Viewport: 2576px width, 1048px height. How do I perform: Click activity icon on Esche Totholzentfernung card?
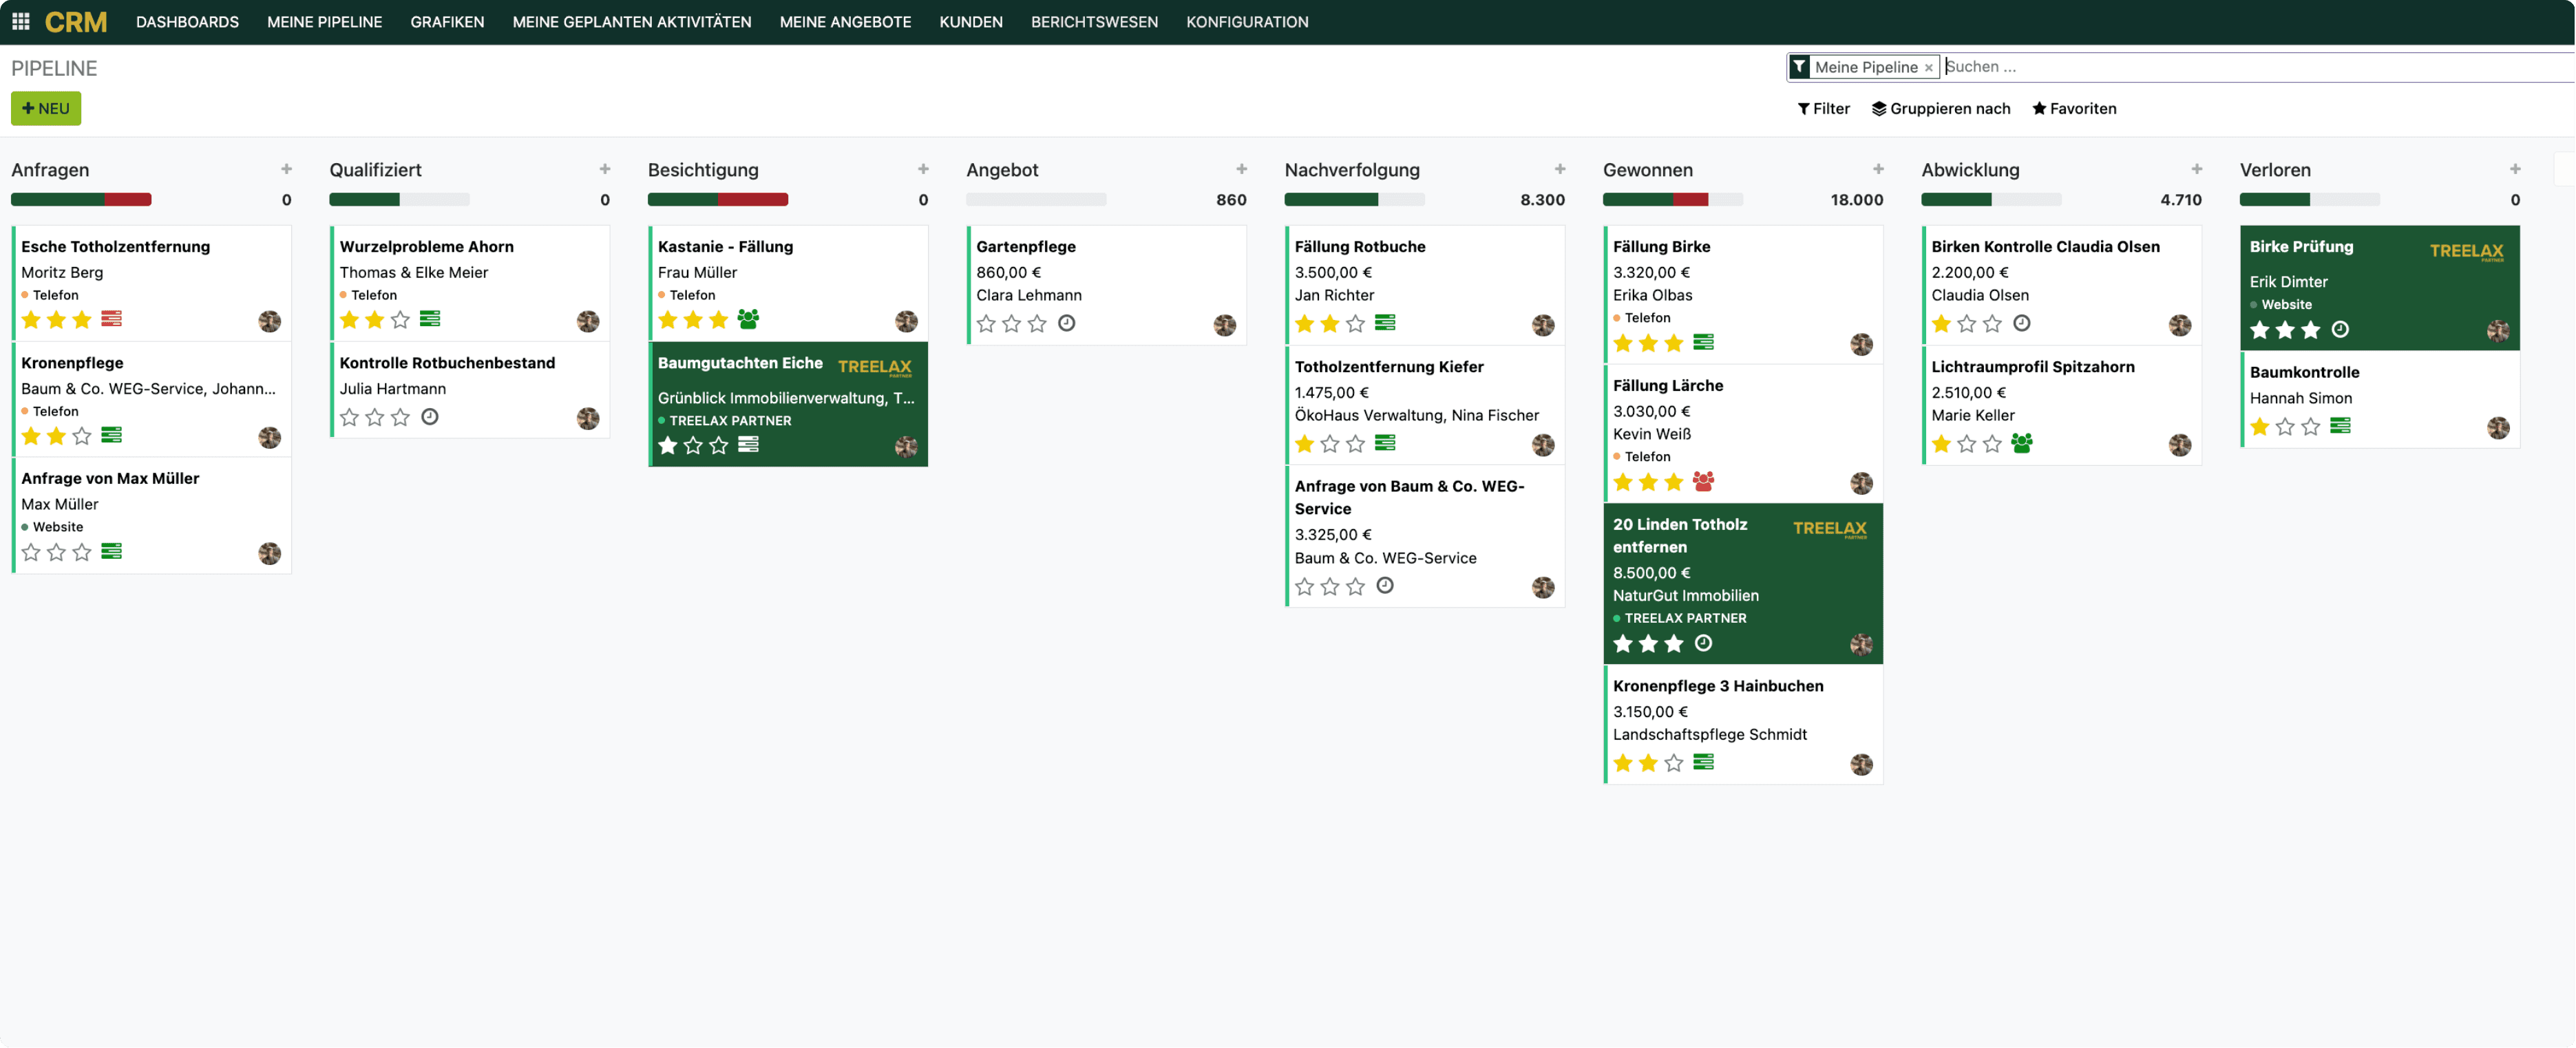[x=111, y=319]
